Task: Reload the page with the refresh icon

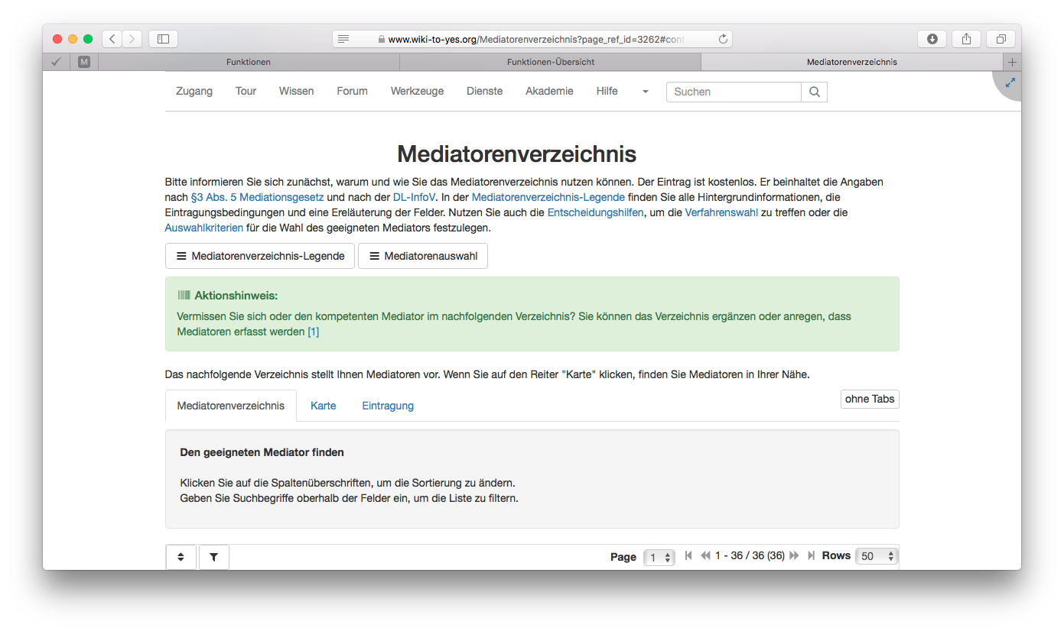Action: click(x=723, y=39)
